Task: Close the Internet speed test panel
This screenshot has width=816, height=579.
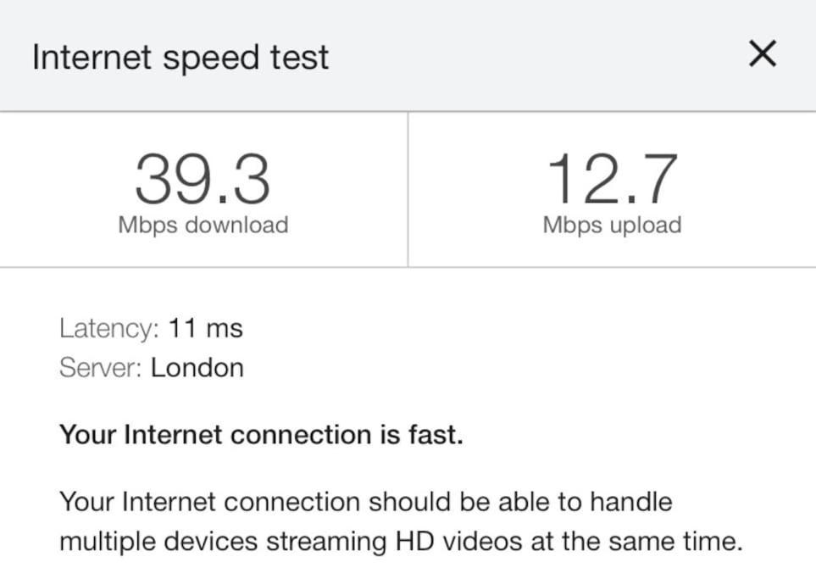Action: tap(763, 53)
